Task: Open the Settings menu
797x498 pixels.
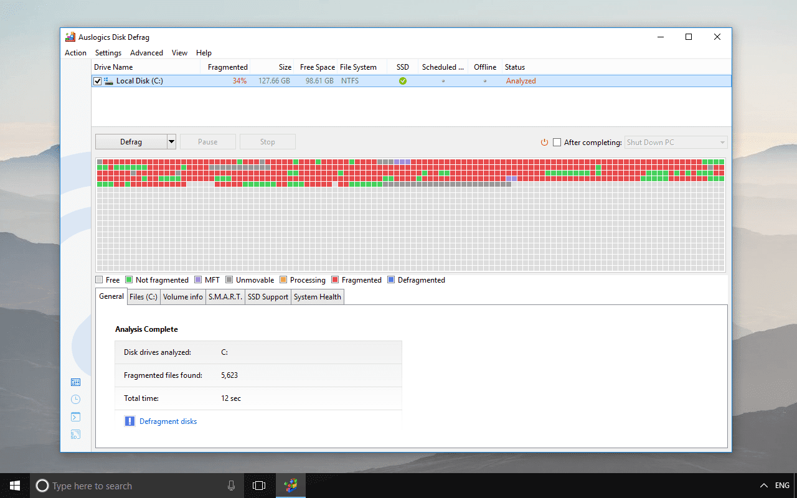Action: [108, 53]
